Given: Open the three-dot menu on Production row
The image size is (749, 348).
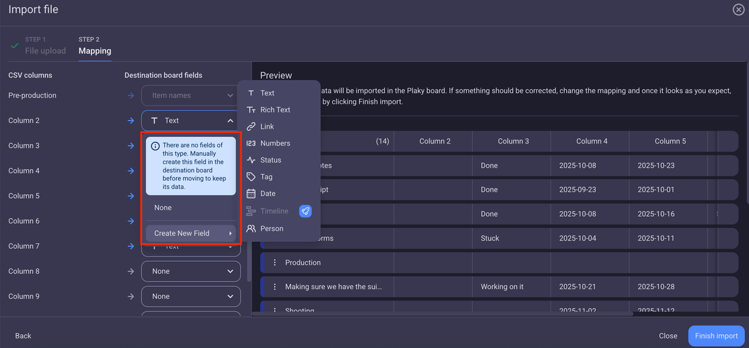Looking at the screenshot, I should pyautogui.click(x=275, y=263).
